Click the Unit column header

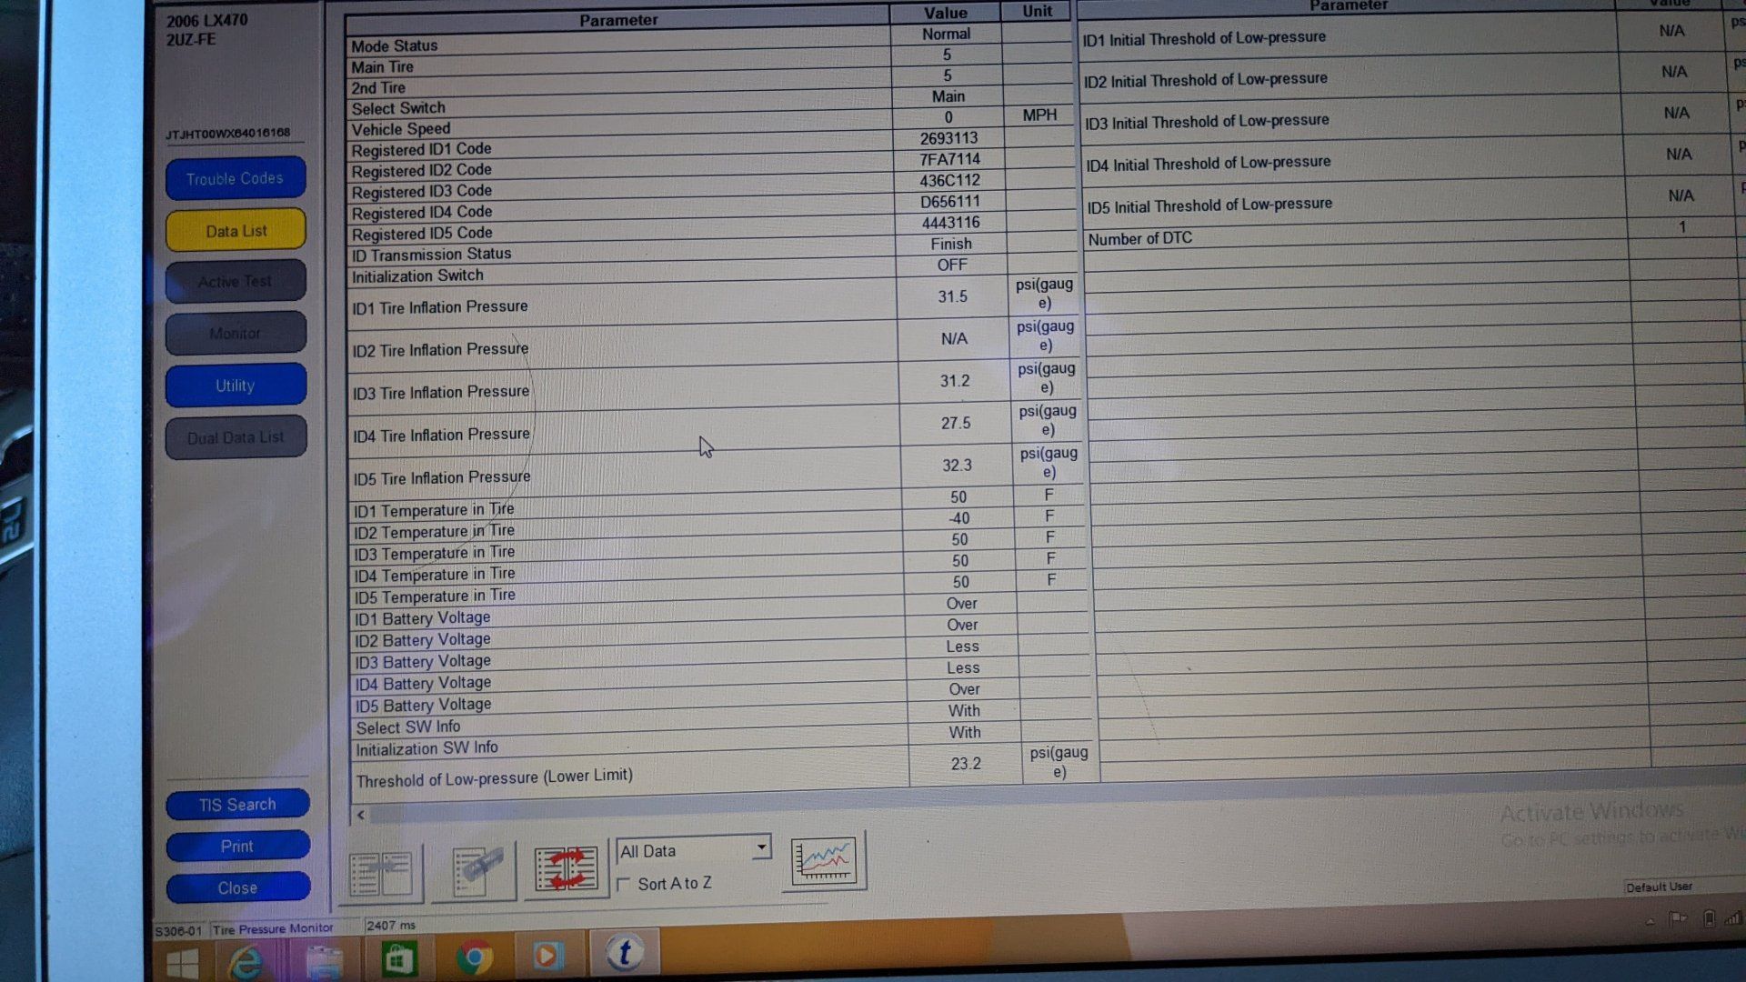[1037, 11]
